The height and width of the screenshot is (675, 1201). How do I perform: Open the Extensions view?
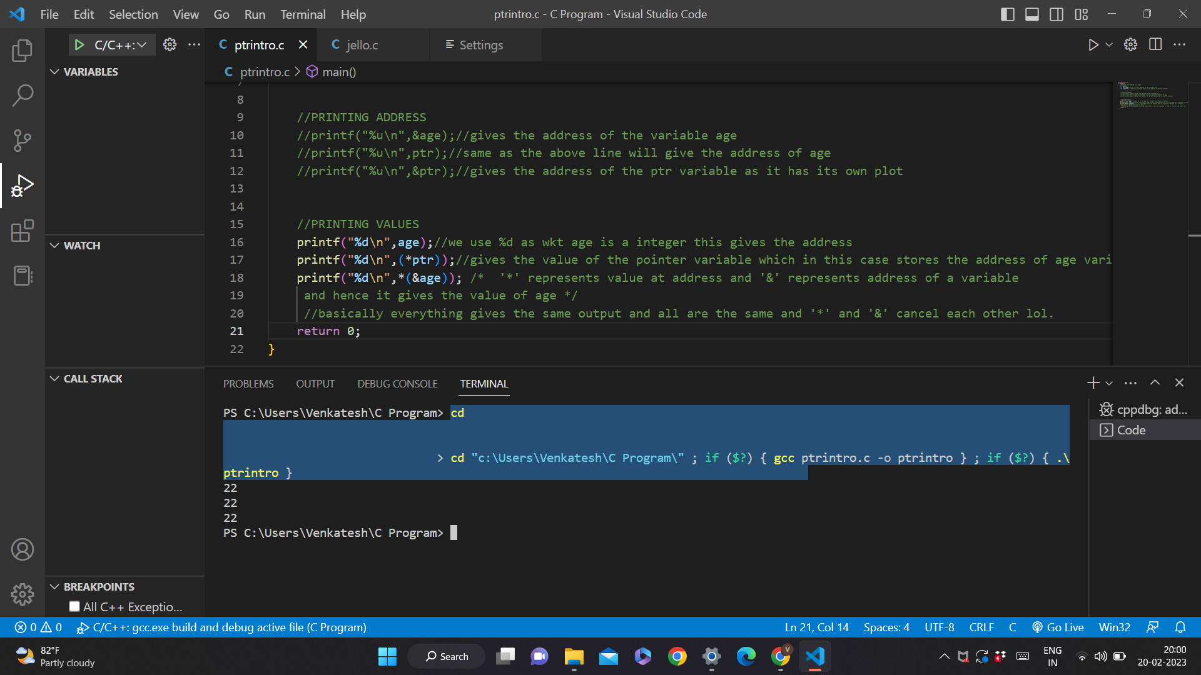[x=23, y=231]
